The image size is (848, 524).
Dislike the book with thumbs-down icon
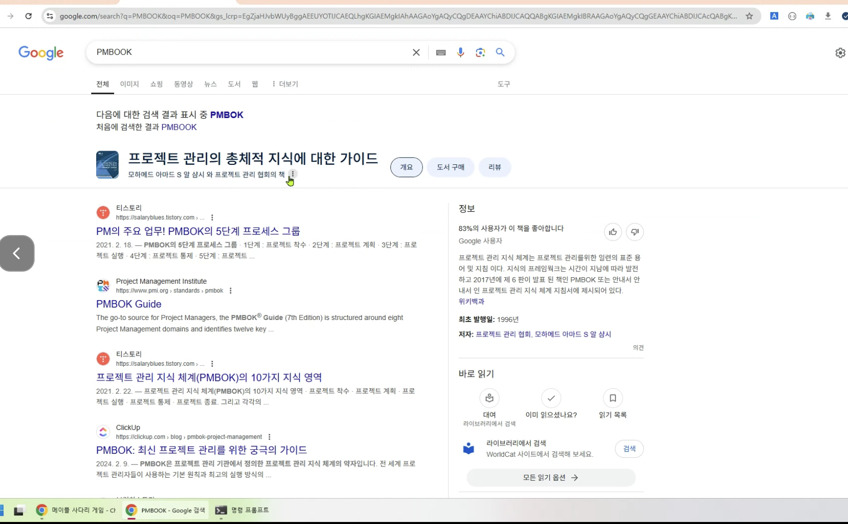pyautogui.click(x=635, y=232)
